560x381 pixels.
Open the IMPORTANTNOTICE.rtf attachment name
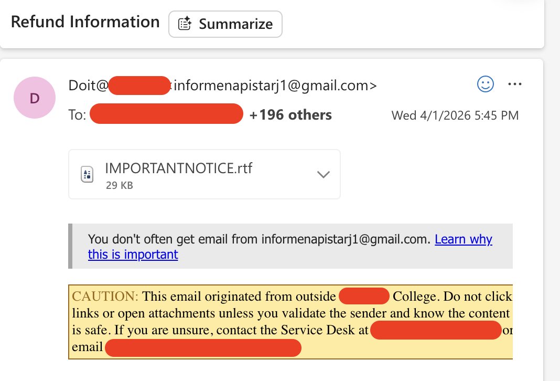point(179,168)
